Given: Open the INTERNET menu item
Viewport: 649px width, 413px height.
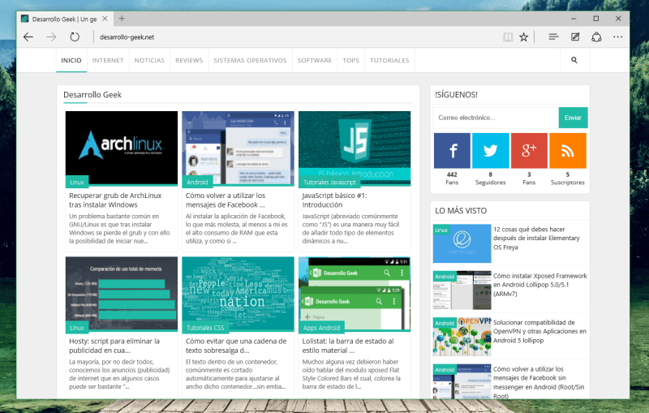Looking at the screenshot, I should 108,60.
